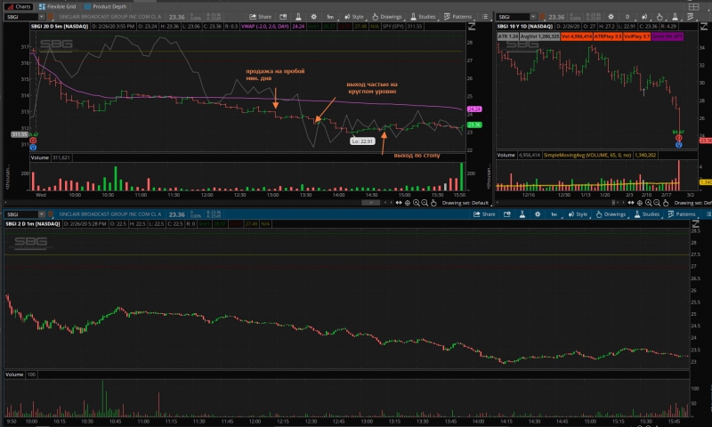Open Patterns menu in 5m chart toolbar
The image size is (712, 427).
(457, 17)
